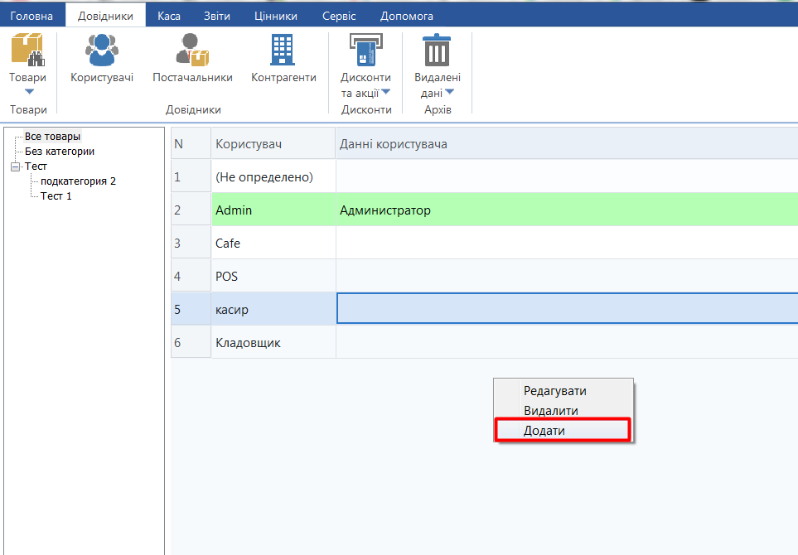Select the Все товары tree item
The height and width of the screenshot is (555, 798).
(52, 137)
